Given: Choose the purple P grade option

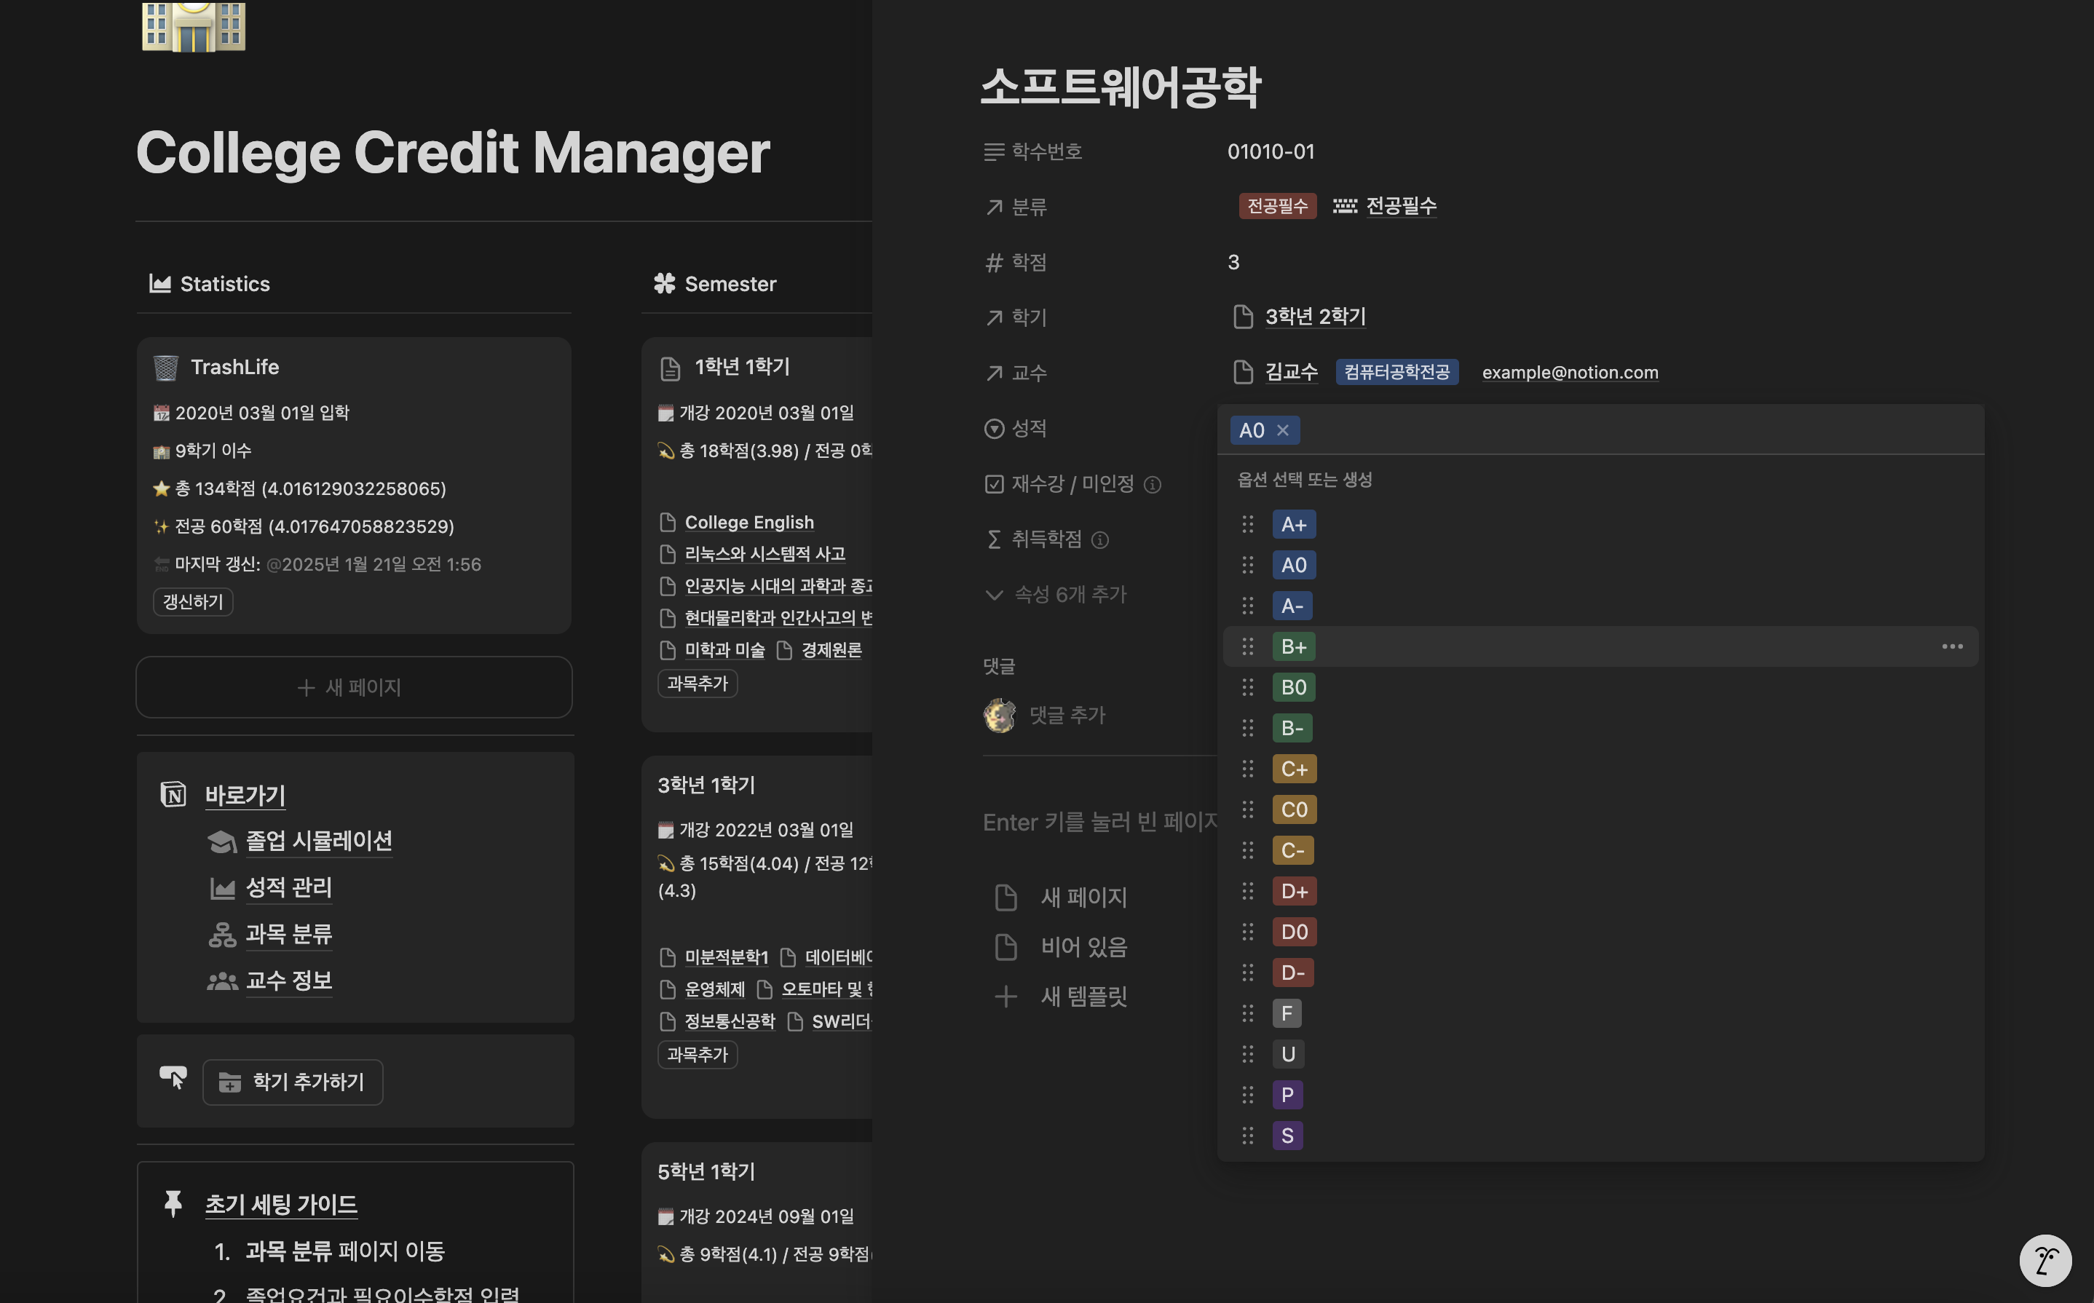Looking at the screenshot, I should click(1287, 1095).
